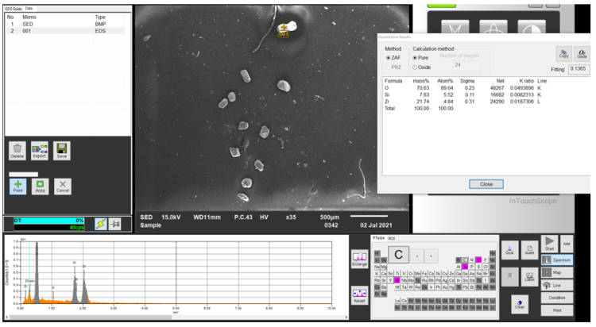Viewport: 596px width, 327px height.
Task: Open quantitative analysis with the Quant button
Action: 529,250
